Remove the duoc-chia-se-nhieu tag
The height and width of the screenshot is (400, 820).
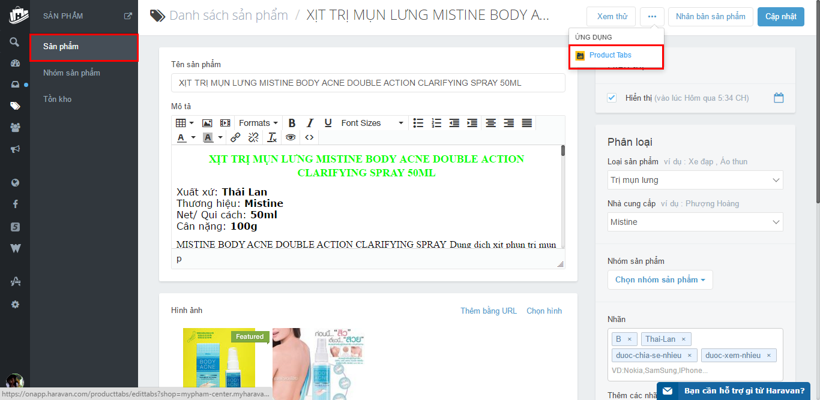point(690,356)
